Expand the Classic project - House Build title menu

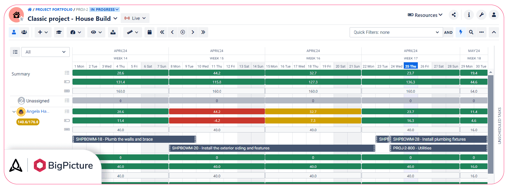pos(115,18)
